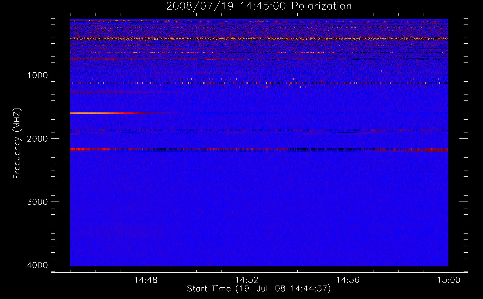Screen dimensions: 483x299
Task: Click the 15:00 time tick label
Action: 449,280
